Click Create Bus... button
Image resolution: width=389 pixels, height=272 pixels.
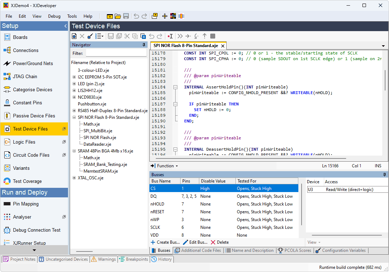coord(165,242)
